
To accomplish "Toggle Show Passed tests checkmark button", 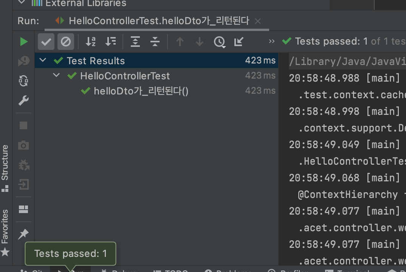I will pos(46,42).
